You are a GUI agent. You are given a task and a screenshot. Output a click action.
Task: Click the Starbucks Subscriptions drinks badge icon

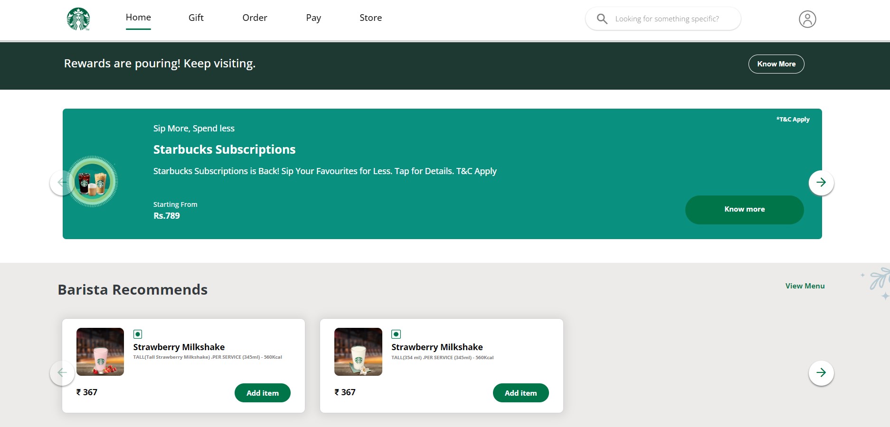pos(93,182)
